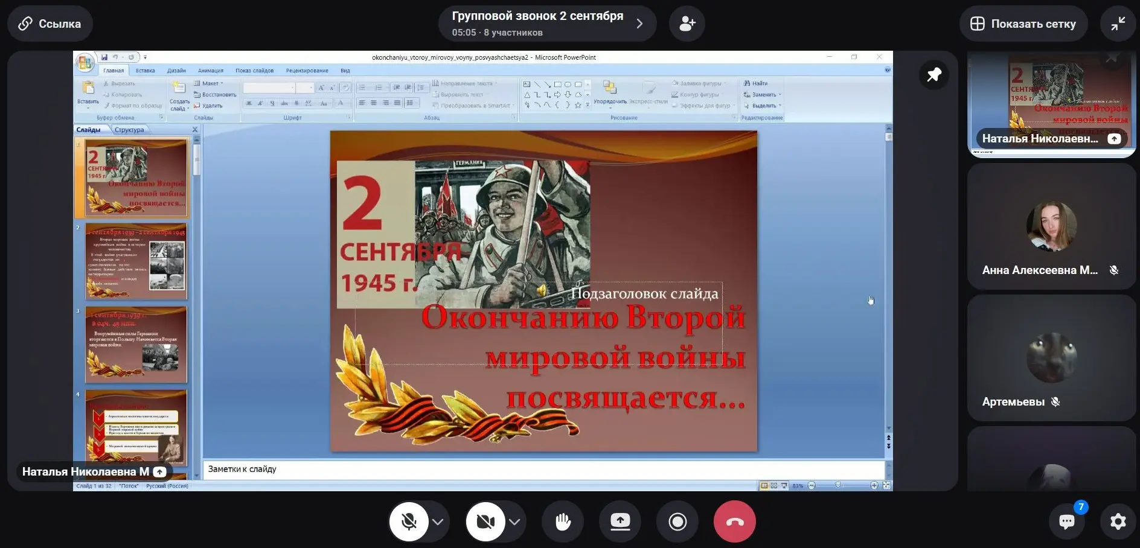Image resolution: width=1140 pixels, height=548 pixels.
Task: Open the Групповой звонок 2 сентября details
Action: pos(547,24)
